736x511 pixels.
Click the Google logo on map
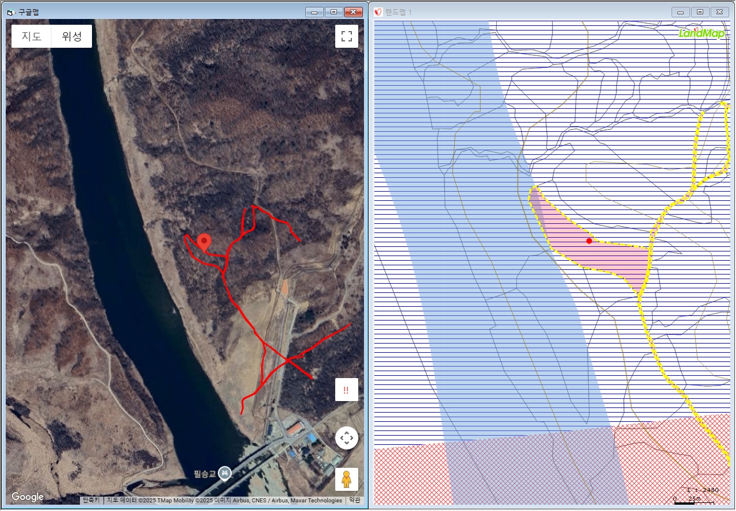[27, 497]
